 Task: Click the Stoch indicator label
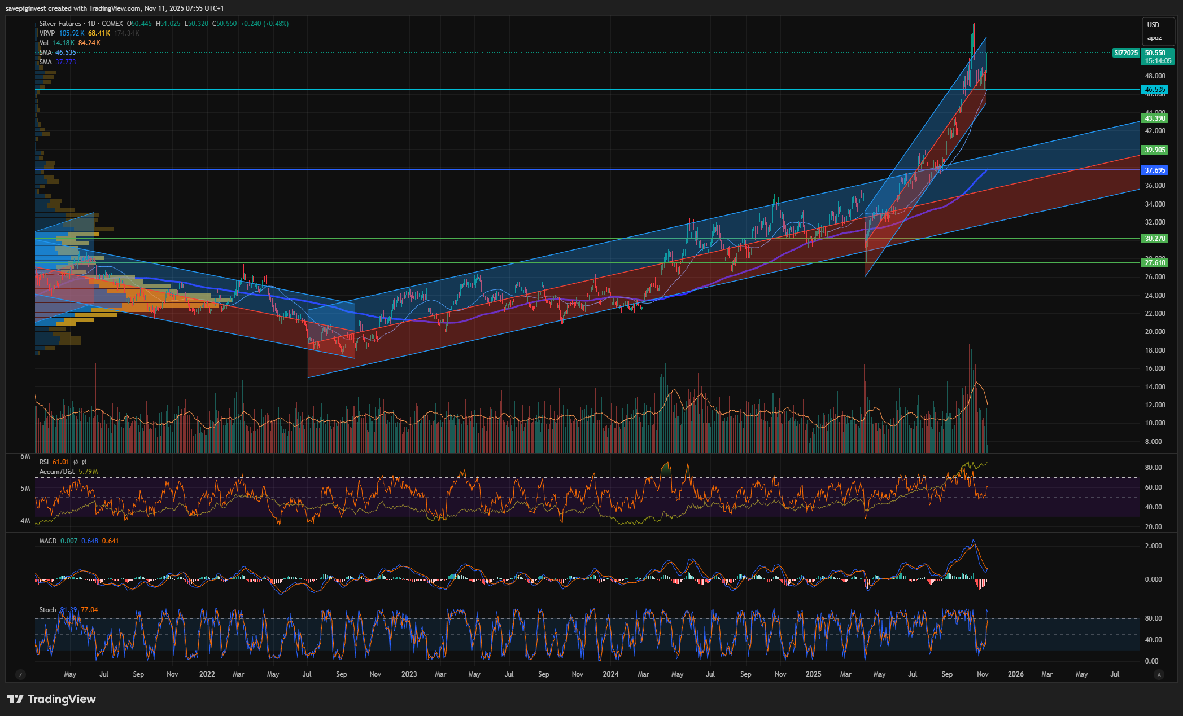coord(47,610)
